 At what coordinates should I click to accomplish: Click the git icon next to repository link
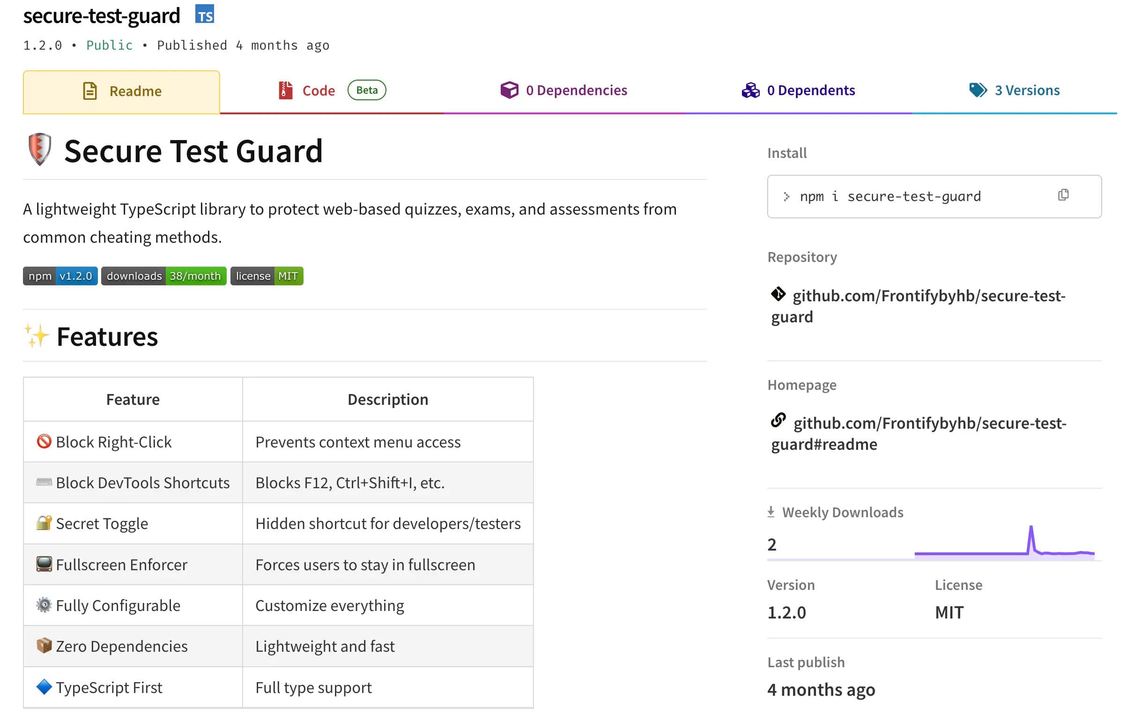(x=778, y=294)
